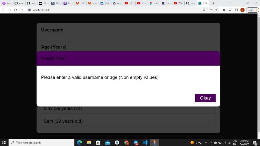Bookmark this page with the star icon
Image resolution: width=260 pixels, height=146 pixels.
(216, 10)
